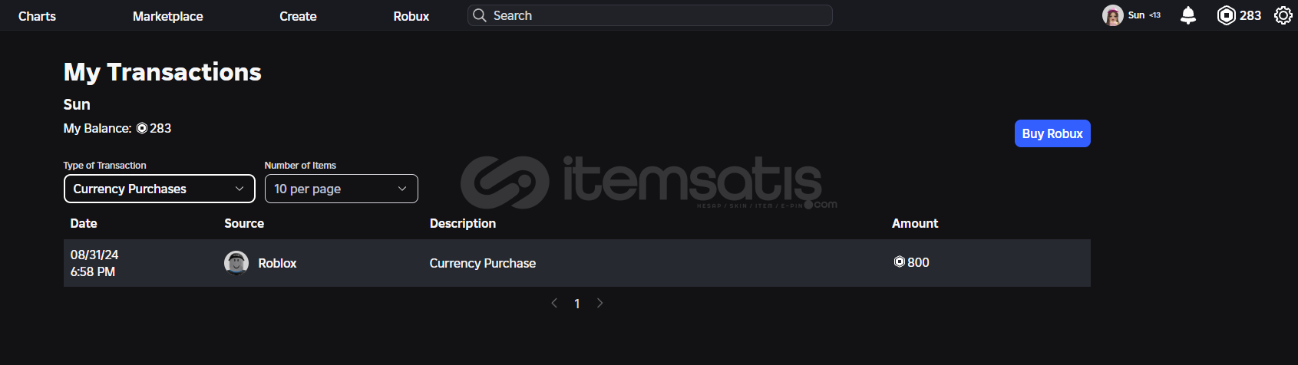Click the Robux icon next to 800
Viewport: 1298px width, 365px height.
point(900,262)
